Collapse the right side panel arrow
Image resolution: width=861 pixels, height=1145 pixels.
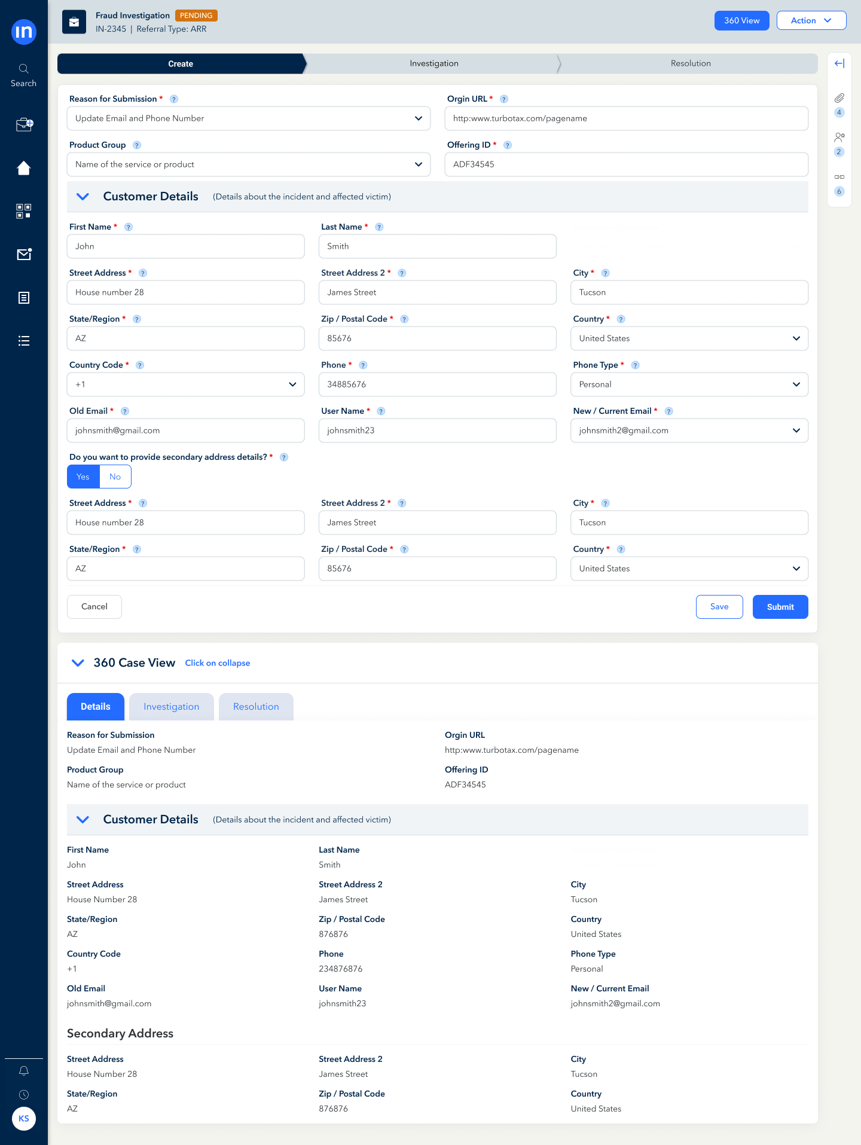pos(839,63)
